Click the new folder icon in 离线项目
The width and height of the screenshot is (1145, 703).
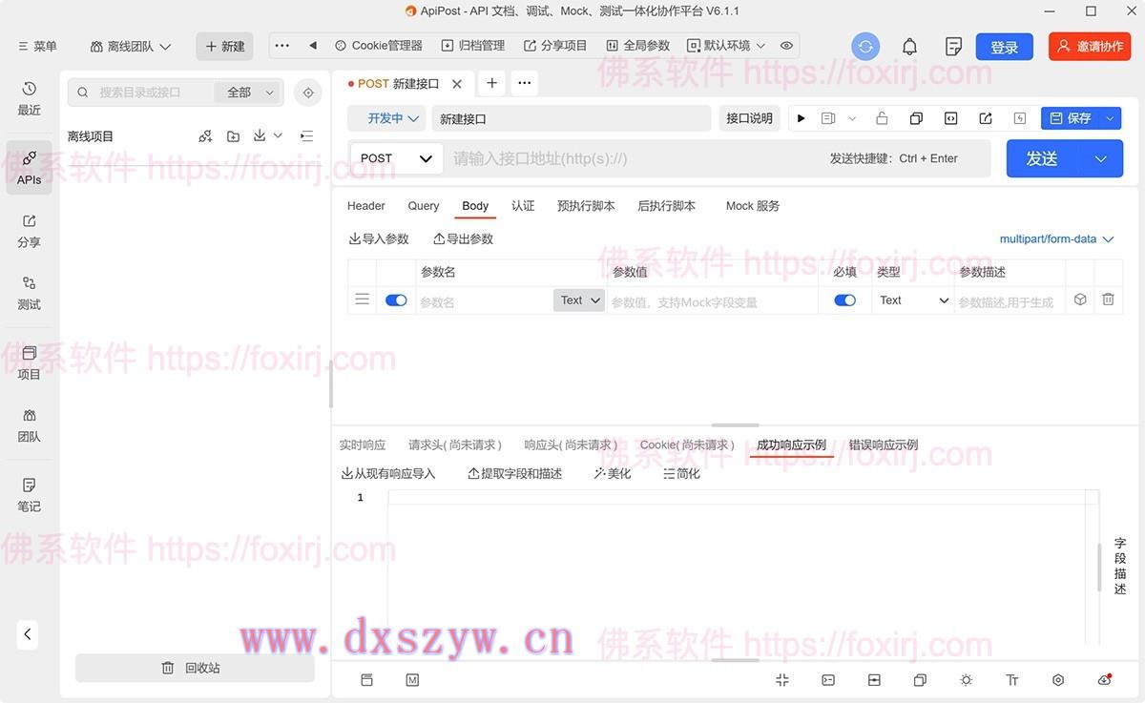tap(233, 136)
